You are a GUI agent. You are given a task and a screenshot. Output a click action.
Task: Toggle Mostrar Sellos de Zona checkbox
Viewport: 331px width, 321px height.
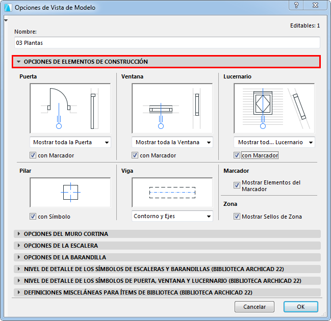[237, 217]
